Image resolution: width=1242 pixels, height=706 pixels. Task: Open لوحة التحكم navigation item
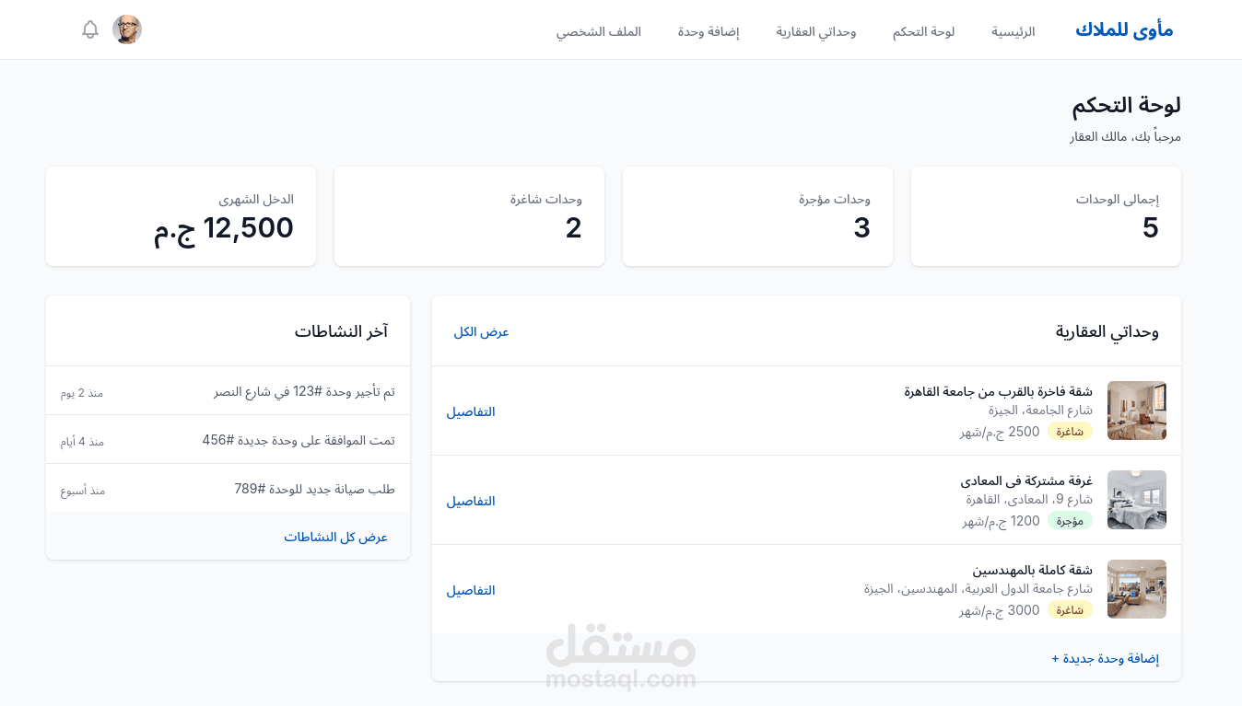(x=923, y=31)
